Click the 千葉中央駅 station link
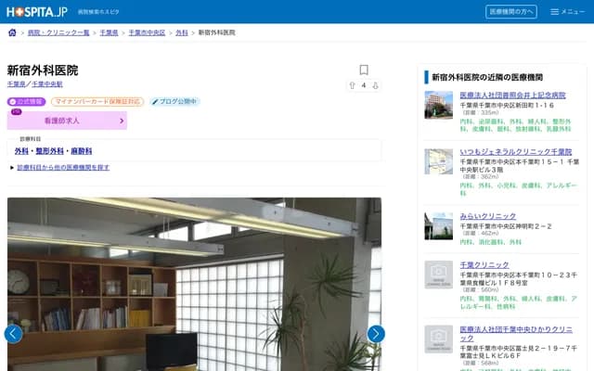This screenshot has width=594, height=371. (x=47, y=84)
